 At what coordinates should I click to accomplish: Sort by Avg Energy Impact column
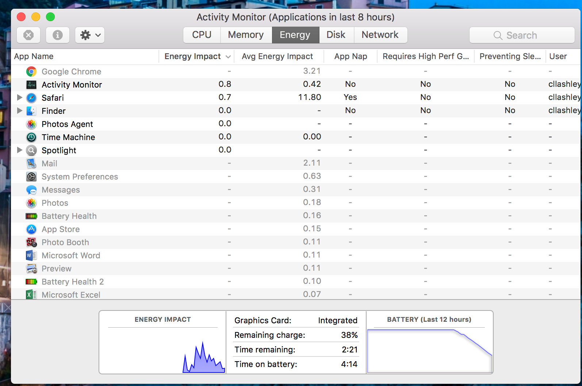point(279,57)
